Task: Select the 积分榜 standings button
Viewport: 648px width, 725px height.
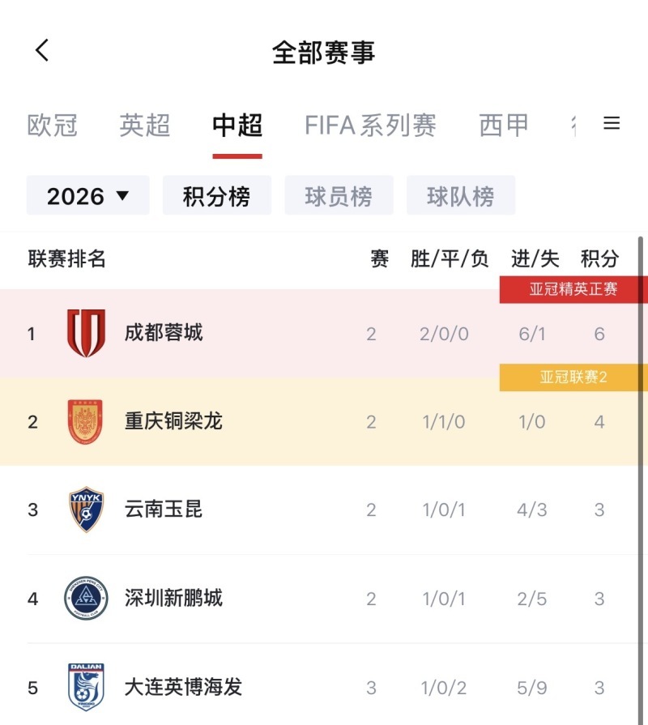Action: (x=216, y=196)
